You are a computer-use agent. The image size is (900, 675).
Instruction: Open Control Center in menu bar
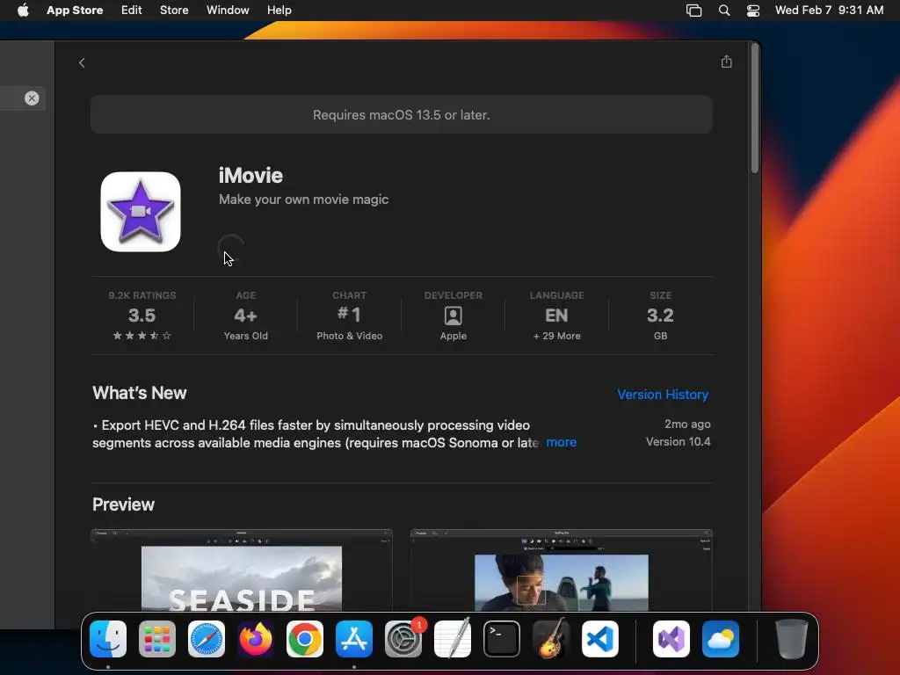tap(753, 11)
